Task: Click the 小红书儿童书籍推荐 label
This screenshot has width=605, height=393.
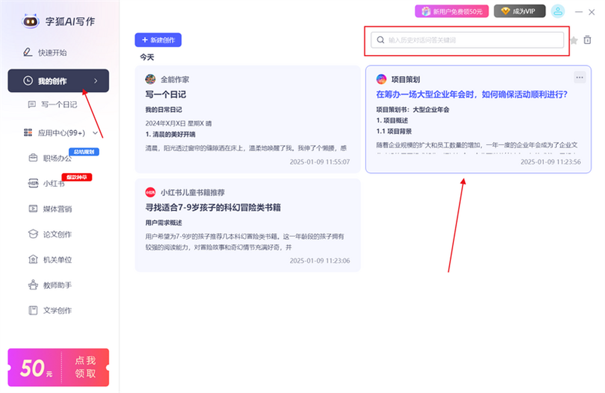Action: [193, 192]
